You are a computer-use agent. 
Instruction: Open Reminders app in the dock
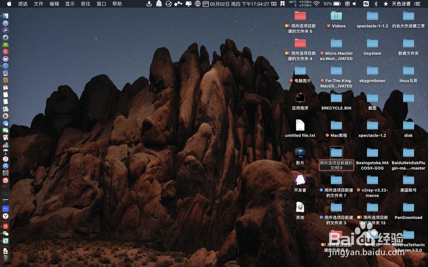tap(6, 102)
